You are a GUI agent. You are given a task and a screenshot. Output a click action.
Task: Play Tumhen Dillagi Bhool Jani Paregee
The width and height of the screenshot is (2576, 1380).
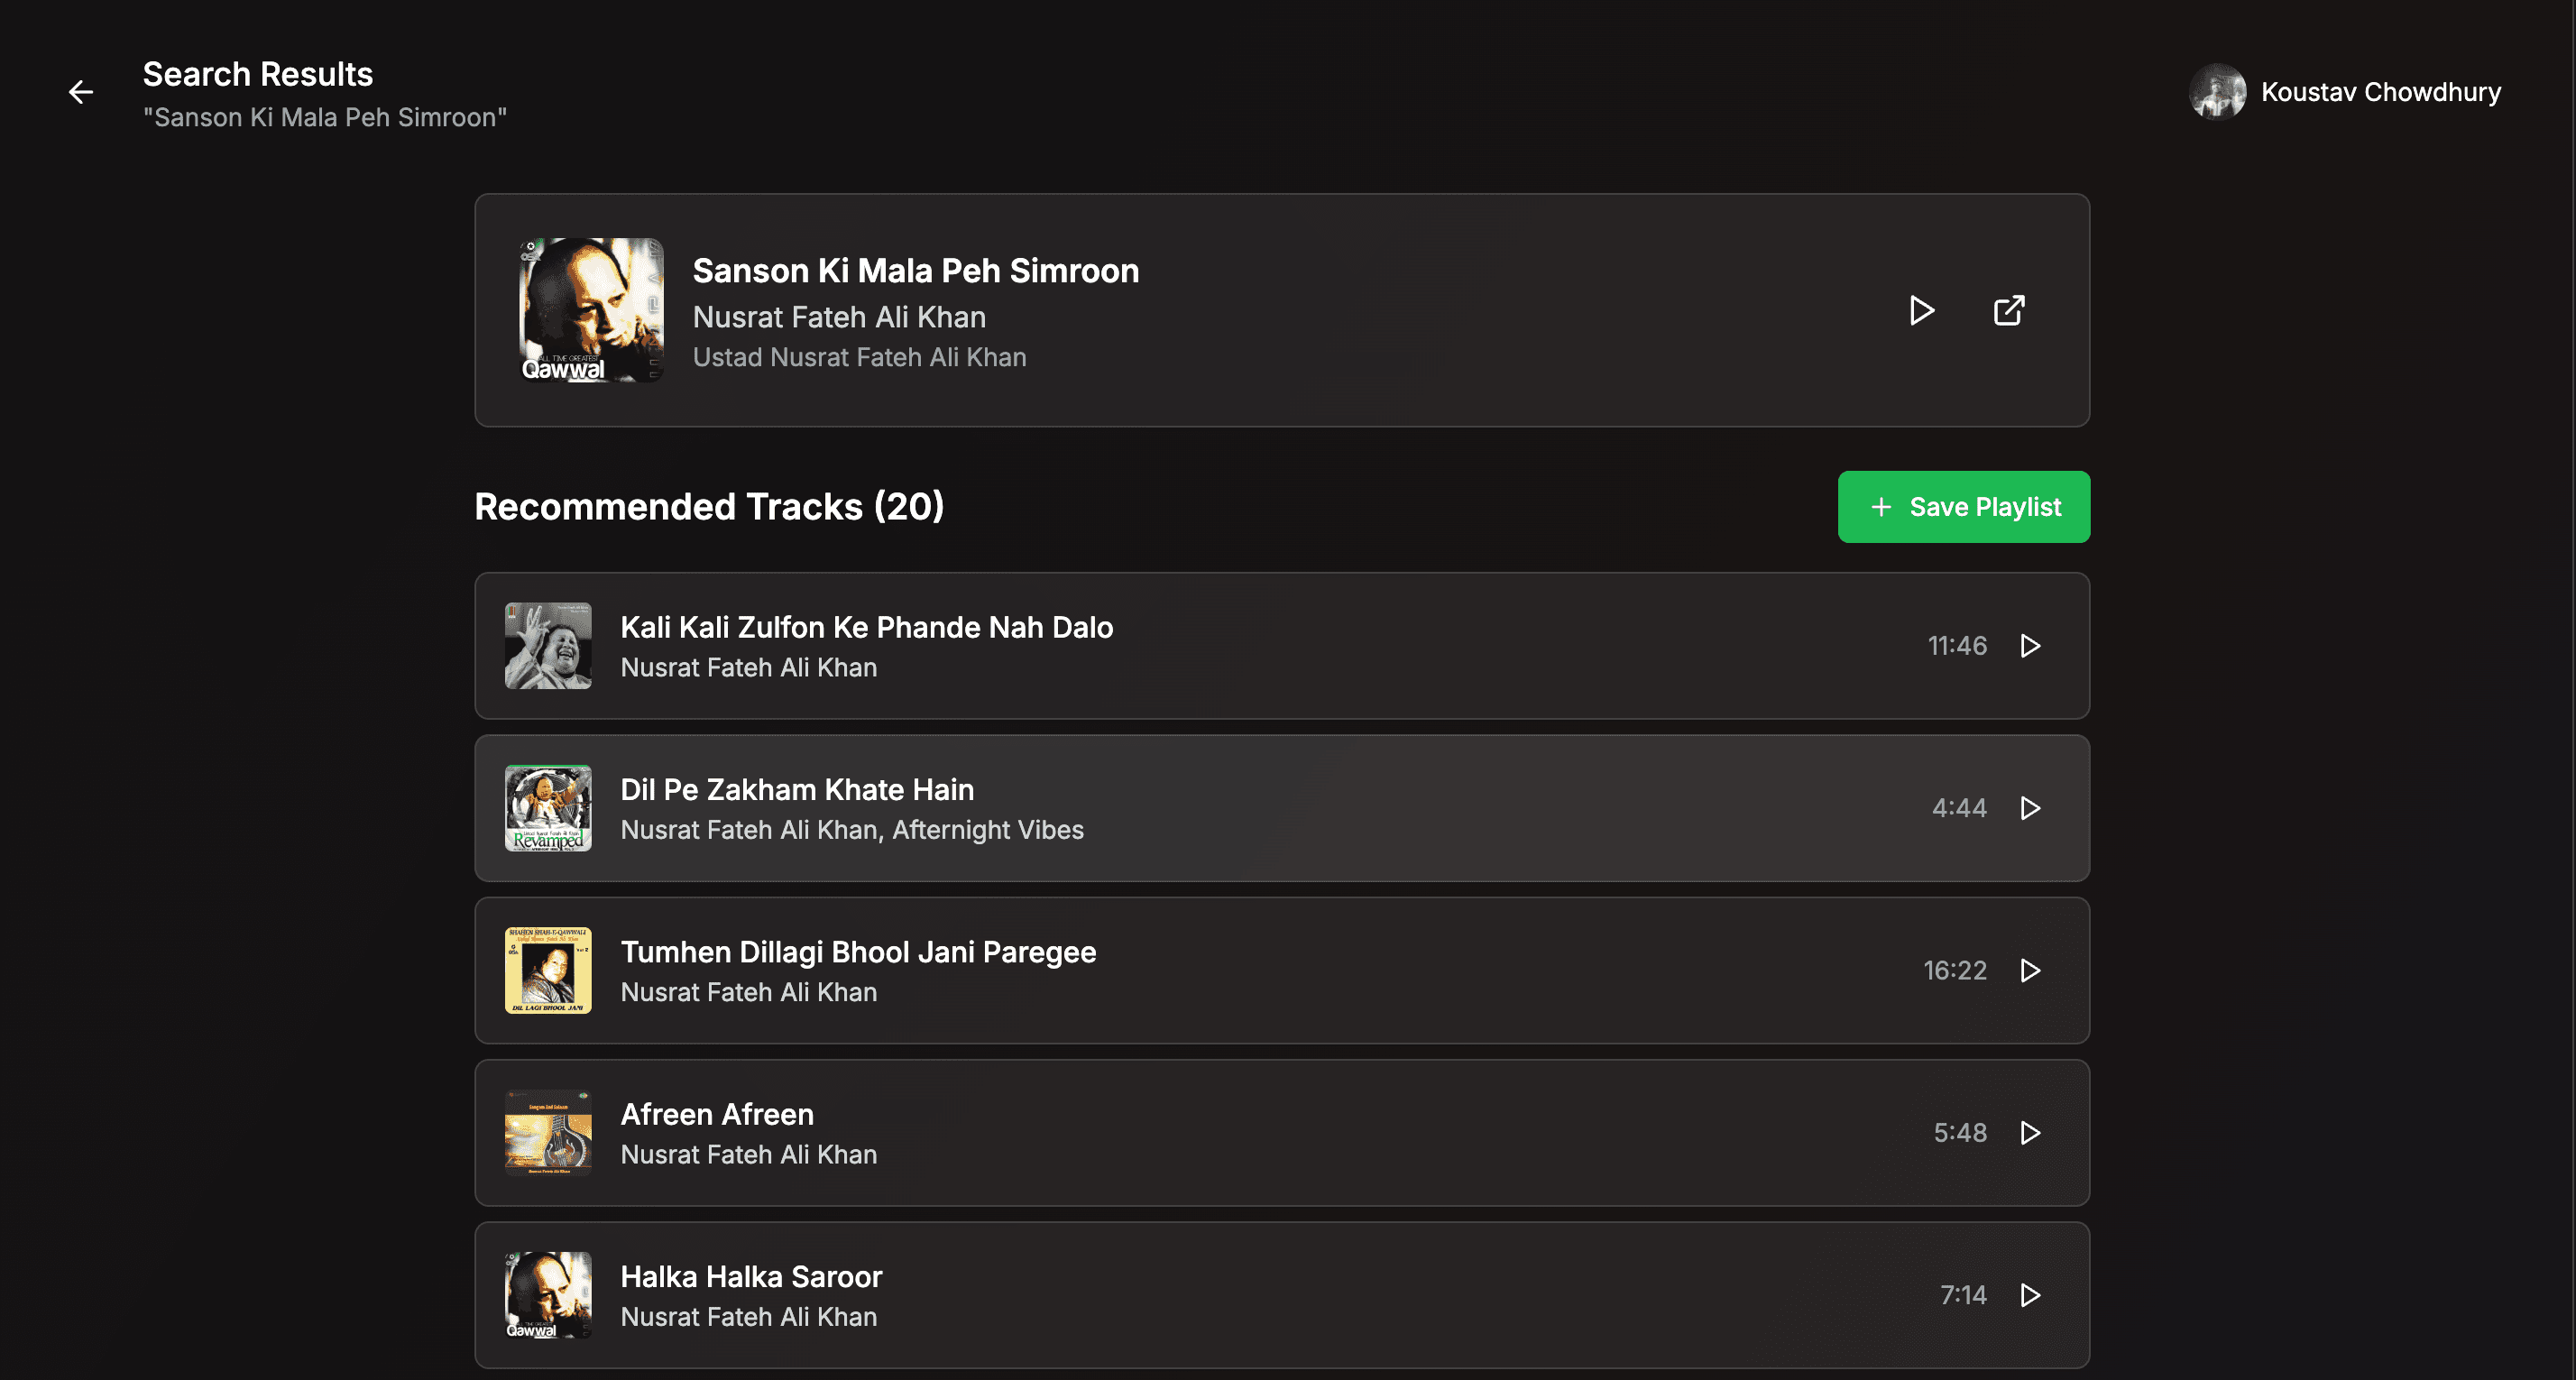[x=2031, y=970]
